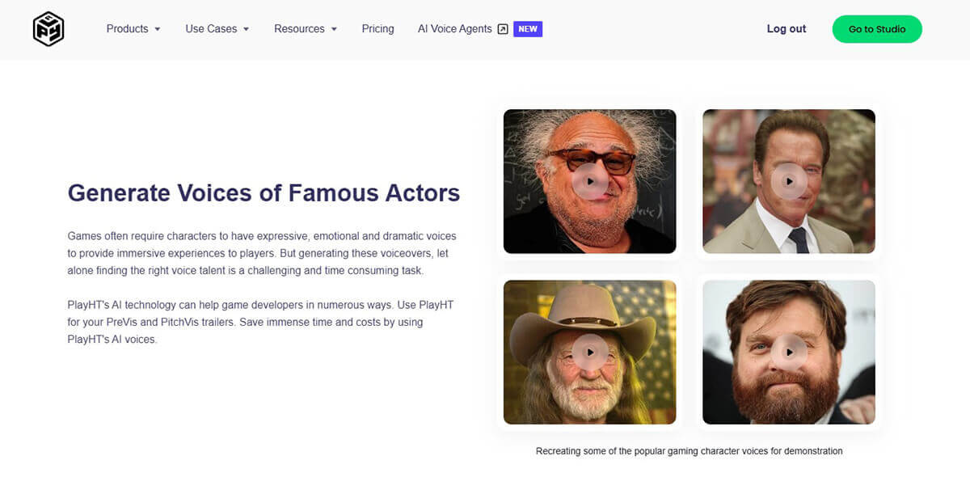Screen dimensions: 970x490
Task: Click the caption about recreating gaming character voices
Action: pyautogui.click(x=689, y=451)
